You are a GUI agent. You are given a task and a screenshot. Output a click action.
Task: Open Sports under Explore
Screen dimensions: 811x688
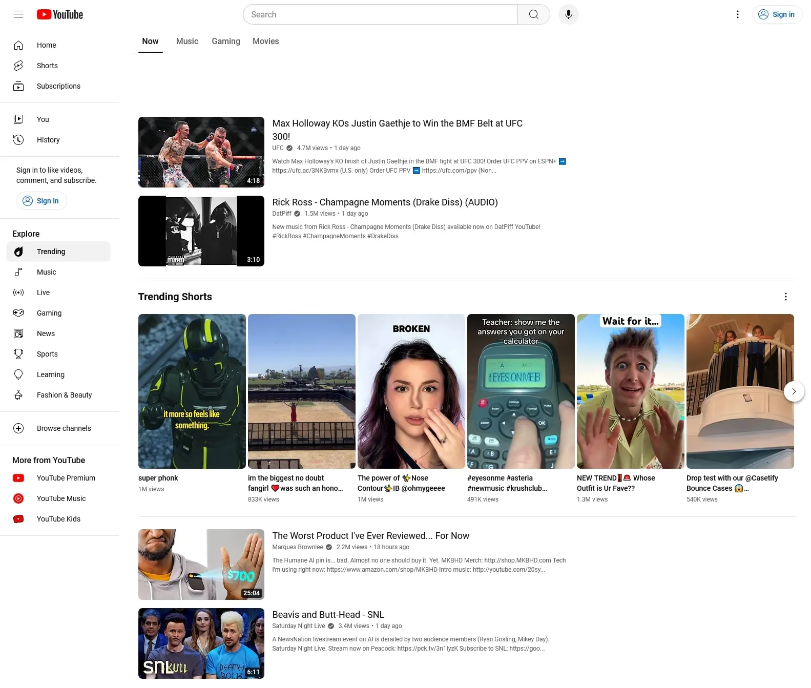tap(59, 354)
